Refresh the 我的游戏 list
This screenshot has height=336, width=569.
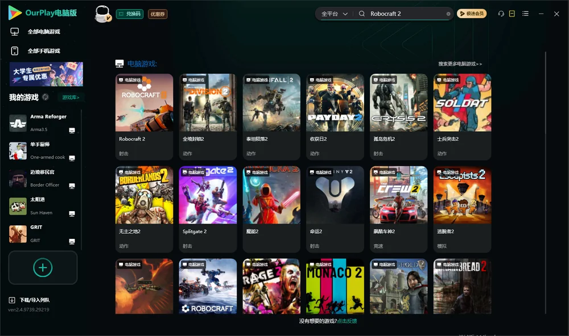46,97
